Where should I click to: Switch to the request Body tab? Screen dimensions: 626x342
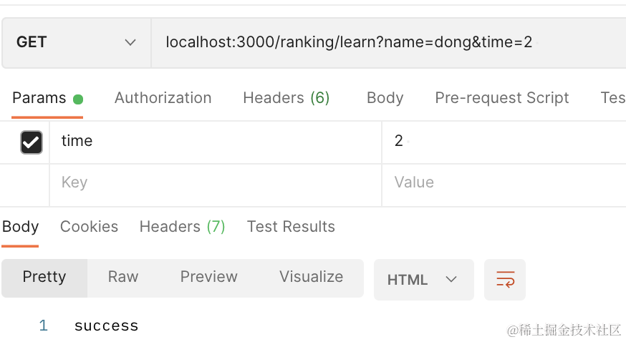pyautogui.click(x=385, y=98)
